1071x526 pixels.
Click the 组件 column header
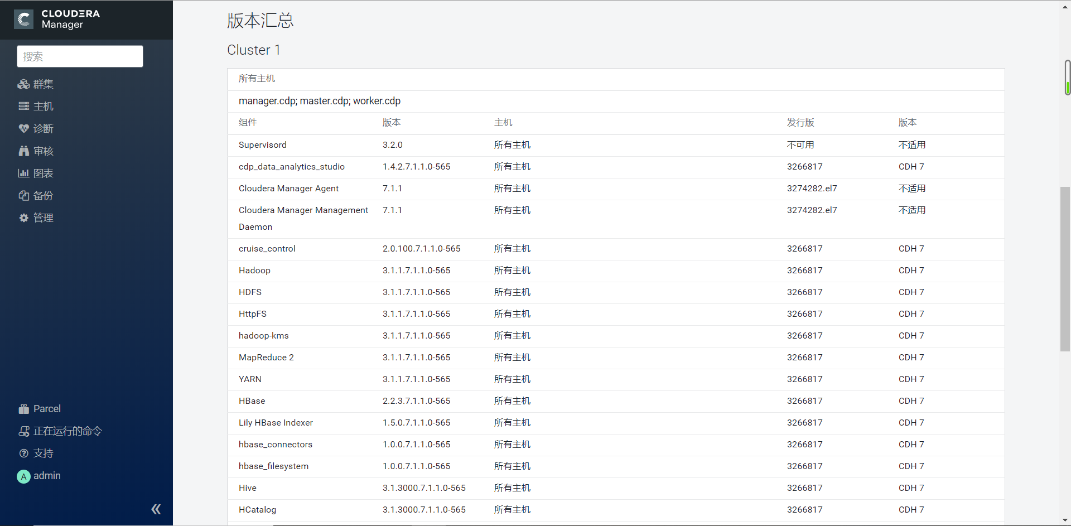[x=248, y=123]
